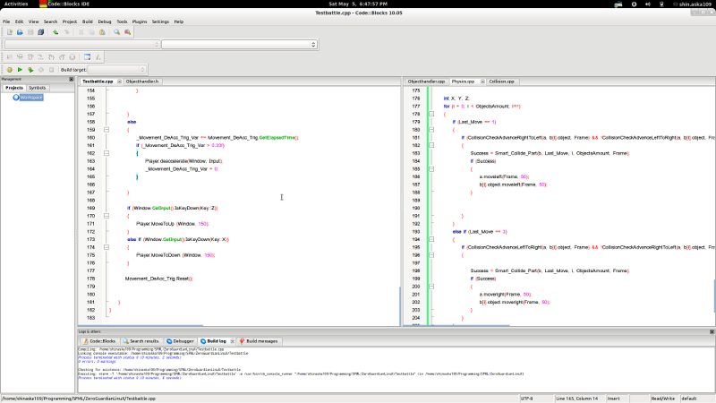Open the Build menu
The image size is (716, 403).
coord(87,21)
